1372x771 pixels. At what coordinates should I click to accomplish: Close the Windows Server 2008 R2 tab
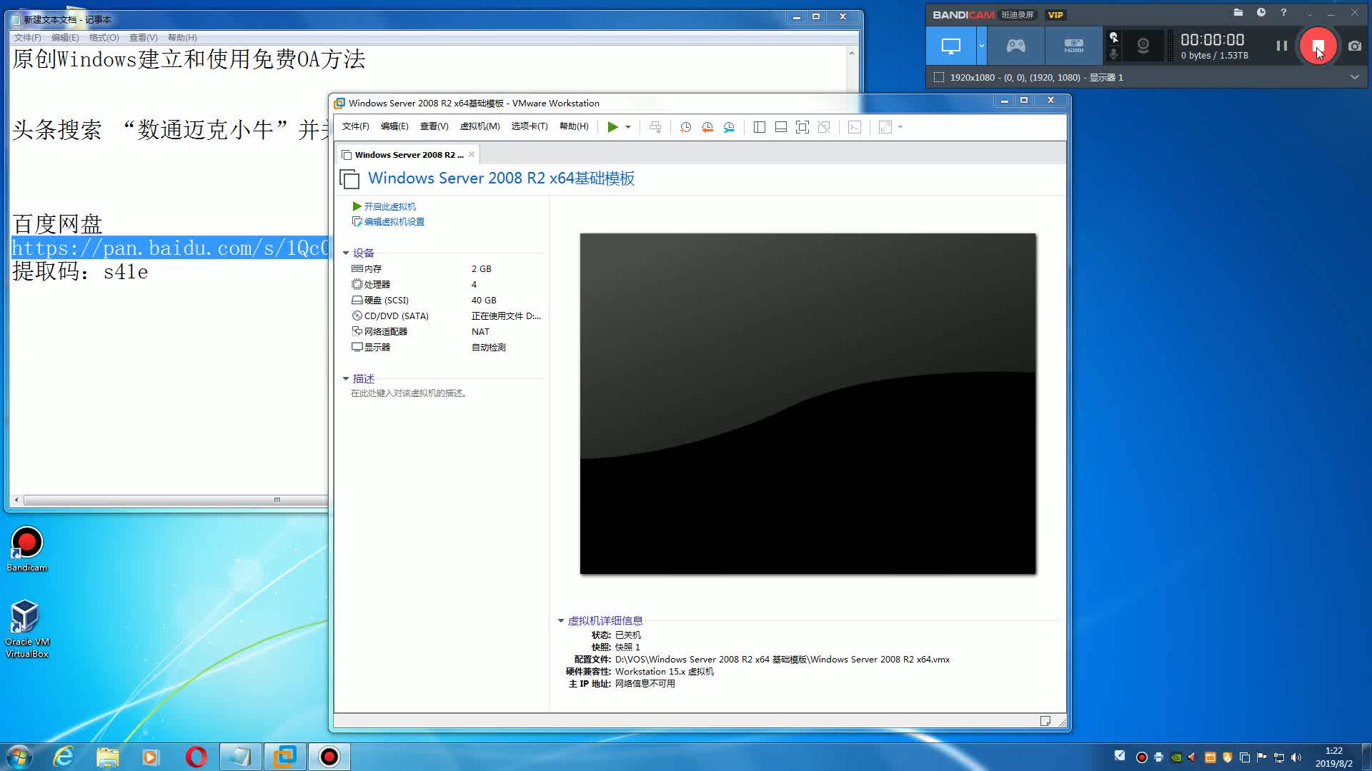[x=472, y=154]
